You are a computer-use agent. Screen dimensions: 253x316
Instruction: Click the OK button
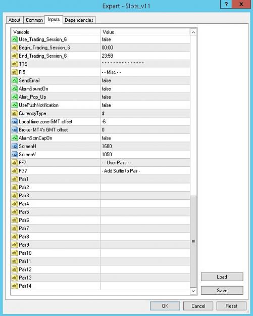[165, 306]
